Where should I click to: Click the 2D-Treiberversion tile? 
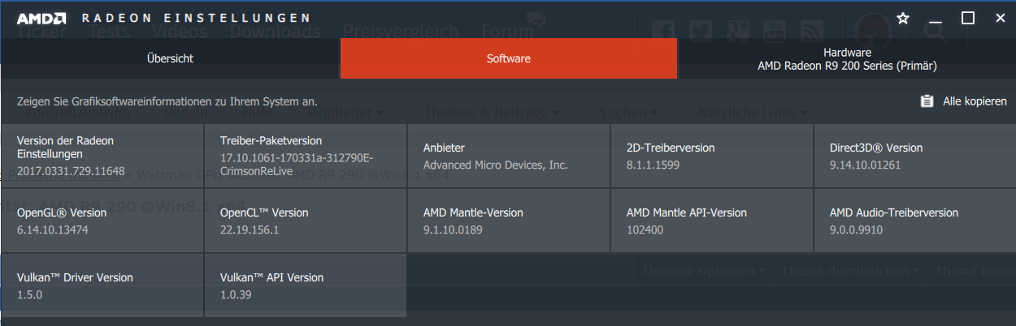(x=711, y=156)
